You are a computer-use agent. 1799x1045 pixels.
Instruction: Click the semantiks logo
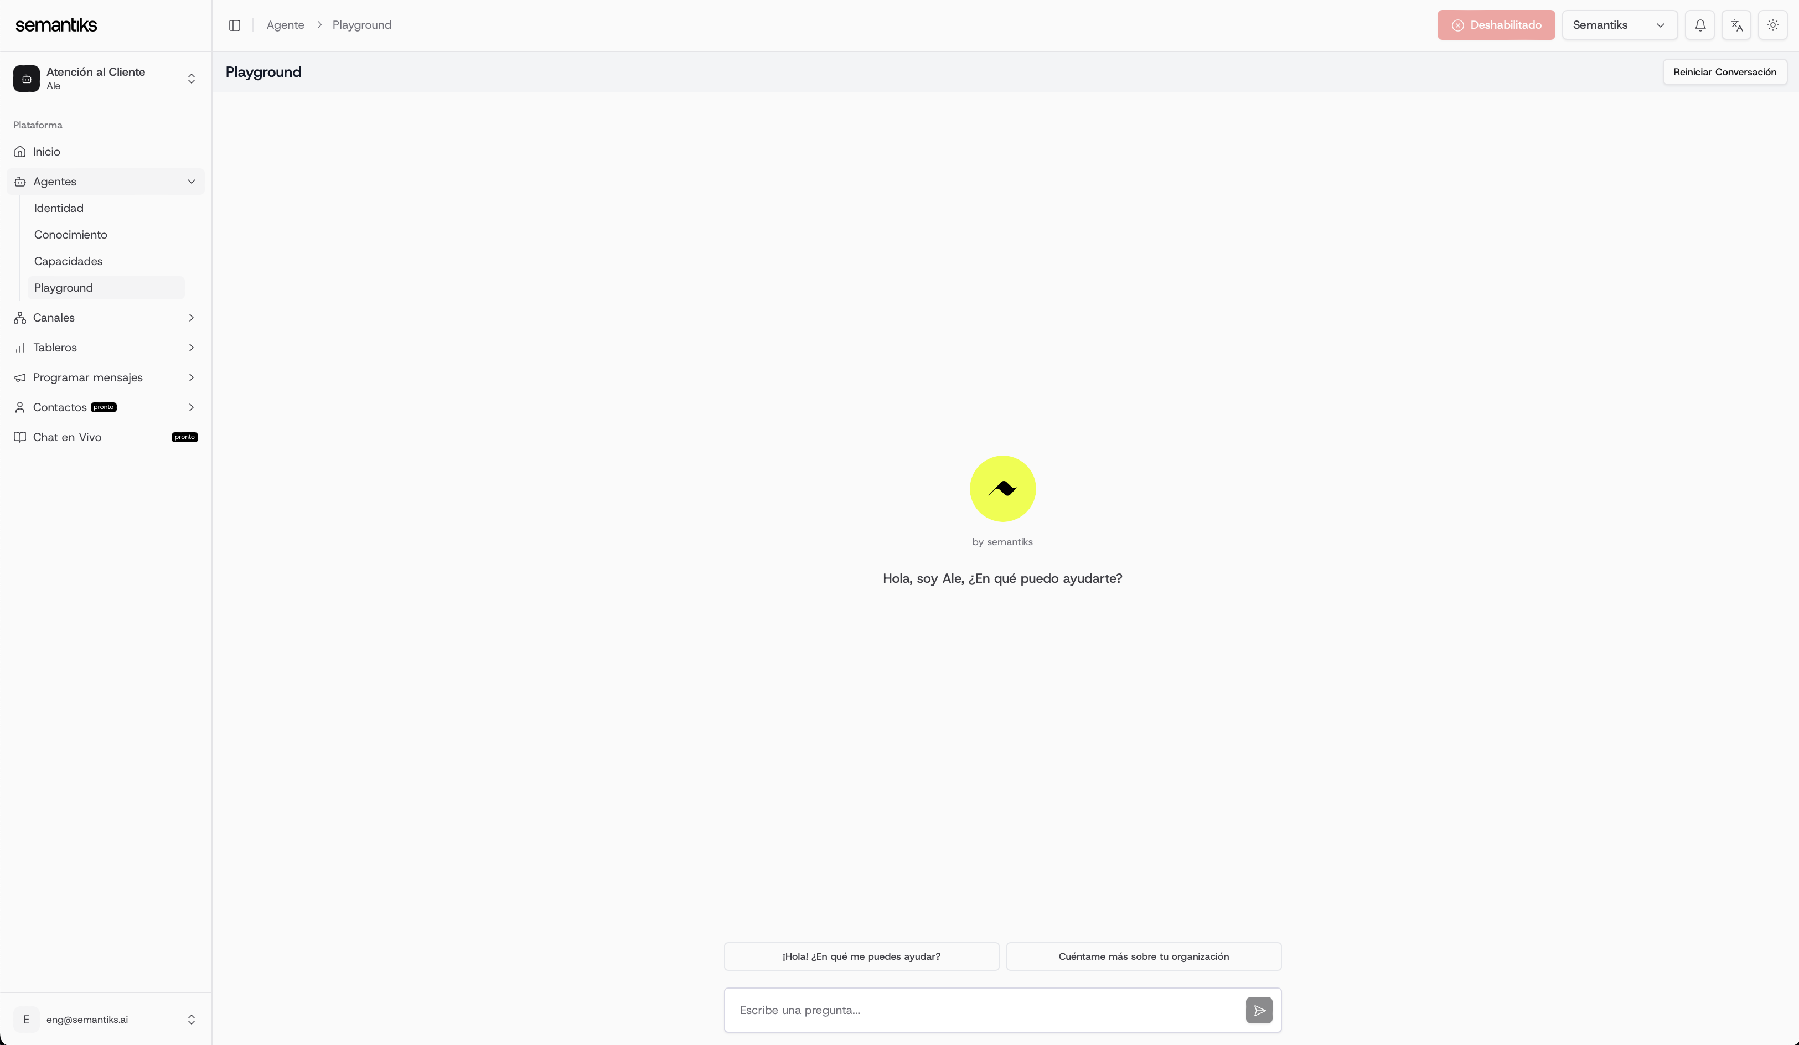[x=56, y=25]
